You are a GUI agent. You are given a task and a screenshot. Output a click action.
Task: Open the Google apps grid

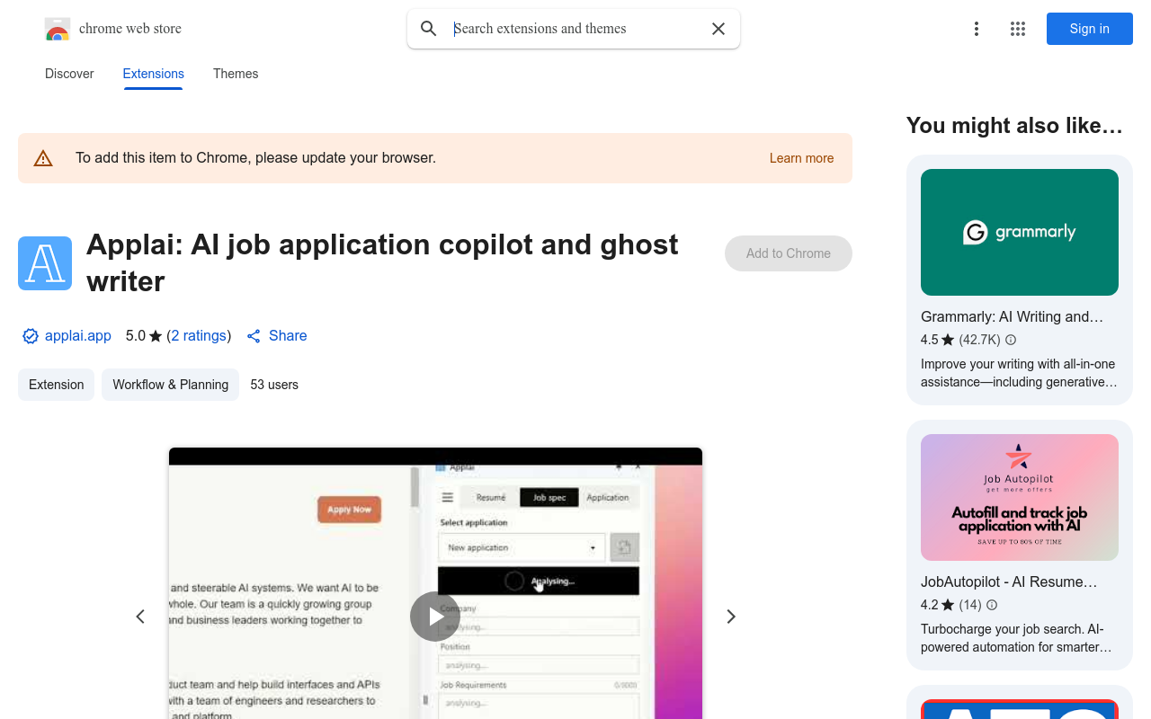point(1018,29)
